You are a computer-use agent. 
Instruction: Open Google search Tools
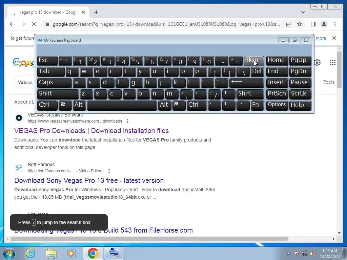tap(329, 82)
